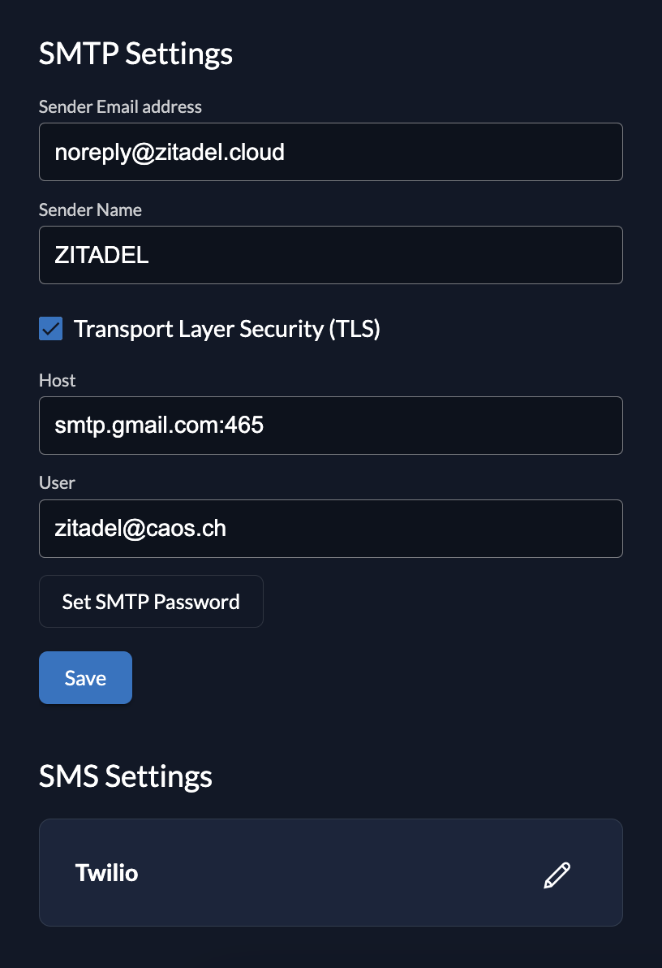Uncheck the Transport Layer Security checkbox

(51, 329)
